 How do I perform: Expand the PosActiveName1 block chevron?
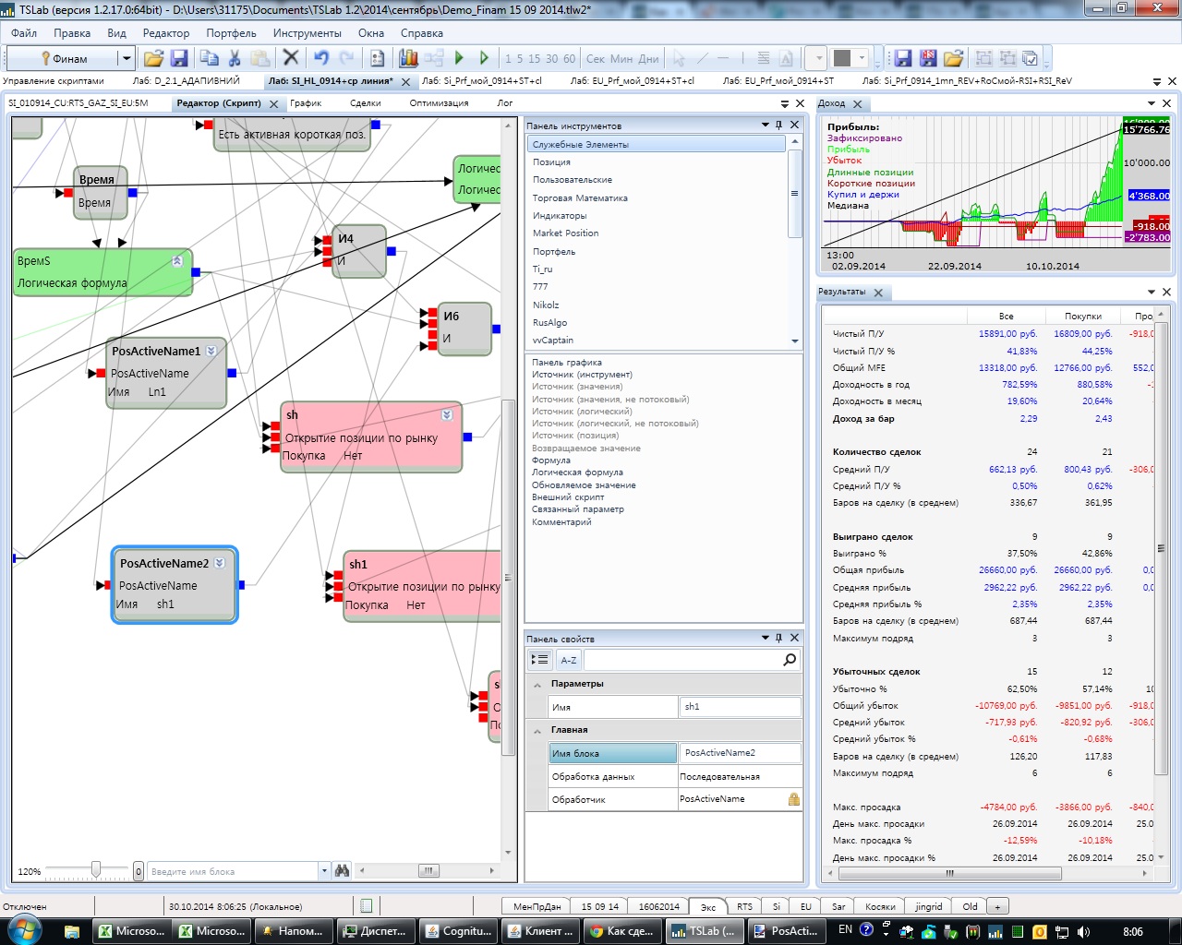coord(211,351)
